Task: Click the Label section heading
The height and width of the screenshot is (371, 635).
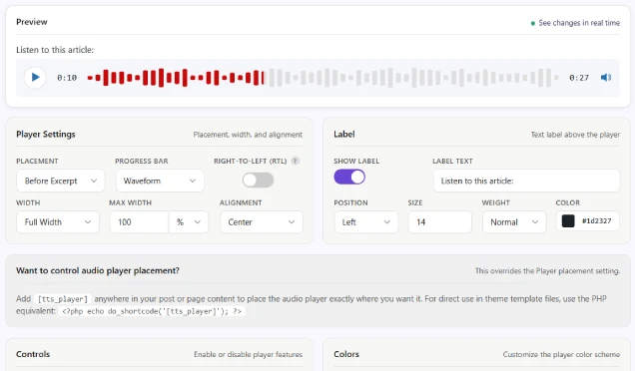Action: pyautogui.click(x=344, y=134)
